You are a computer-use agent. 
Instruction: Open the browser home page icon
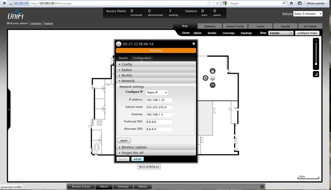pos(291,3)
